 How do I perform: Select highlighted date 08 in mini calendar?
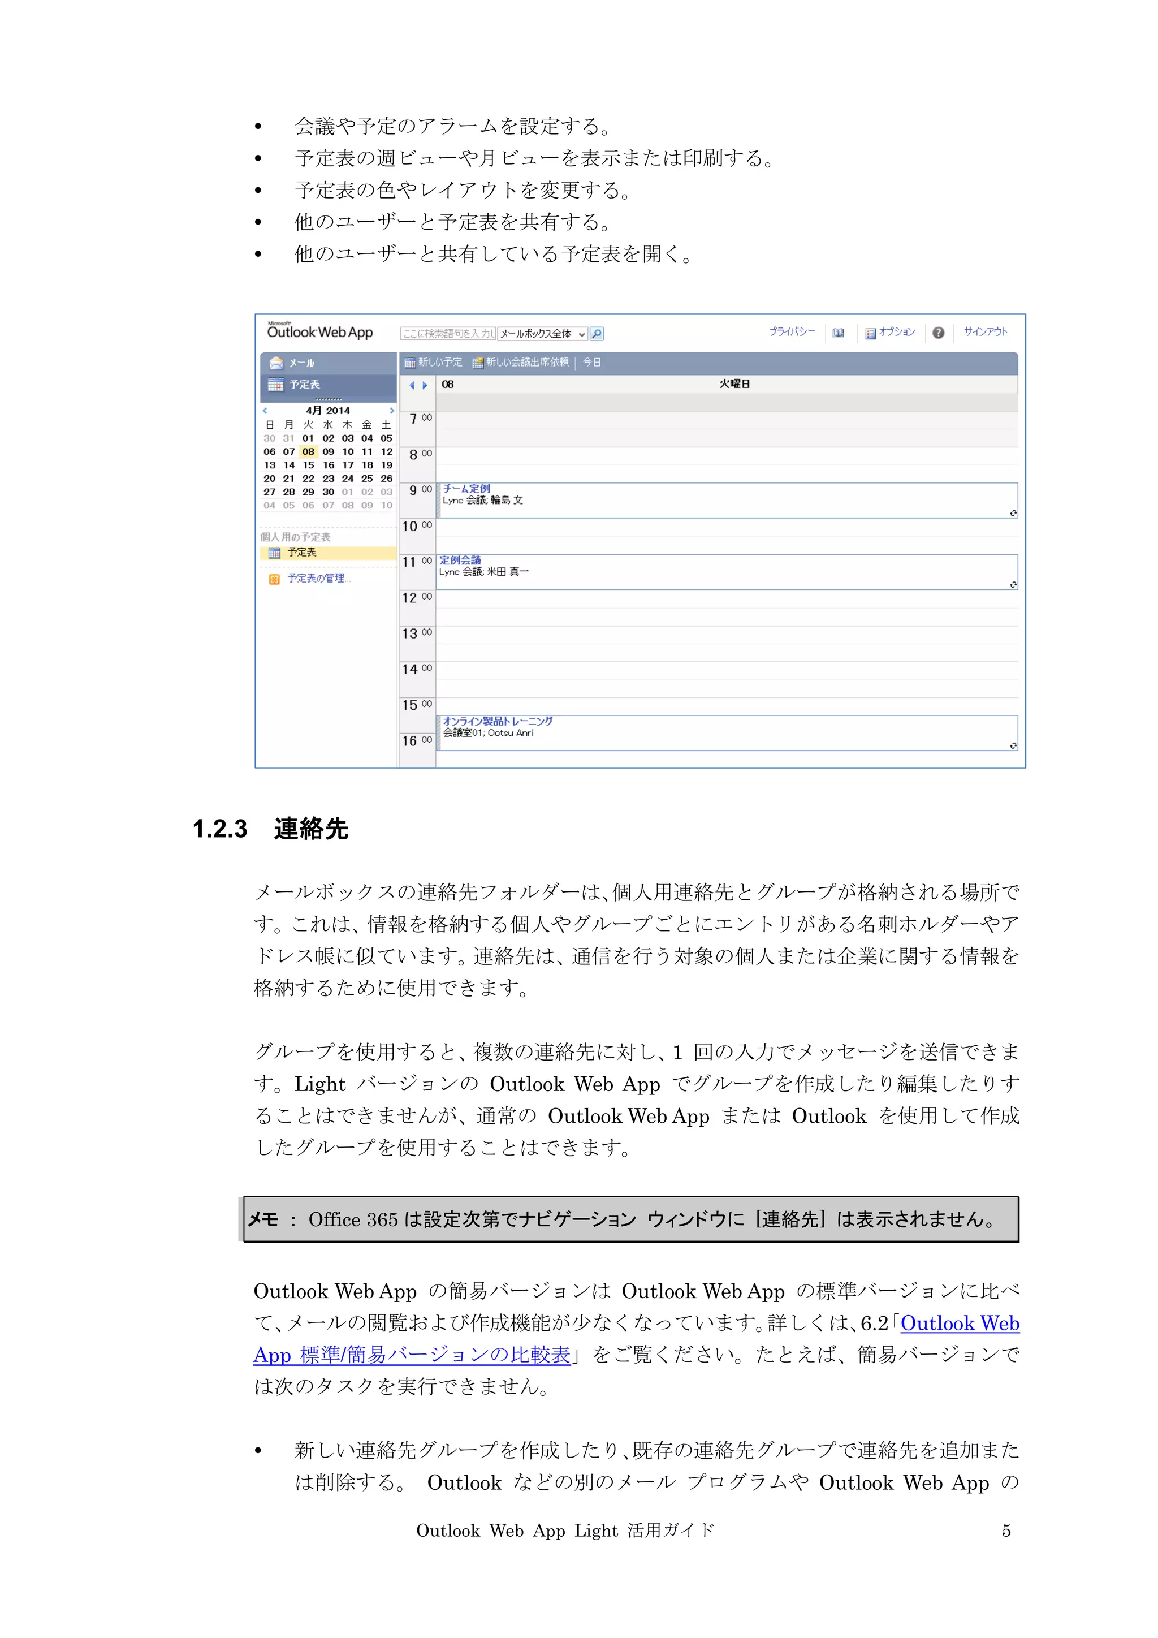(x=308, y=451)
